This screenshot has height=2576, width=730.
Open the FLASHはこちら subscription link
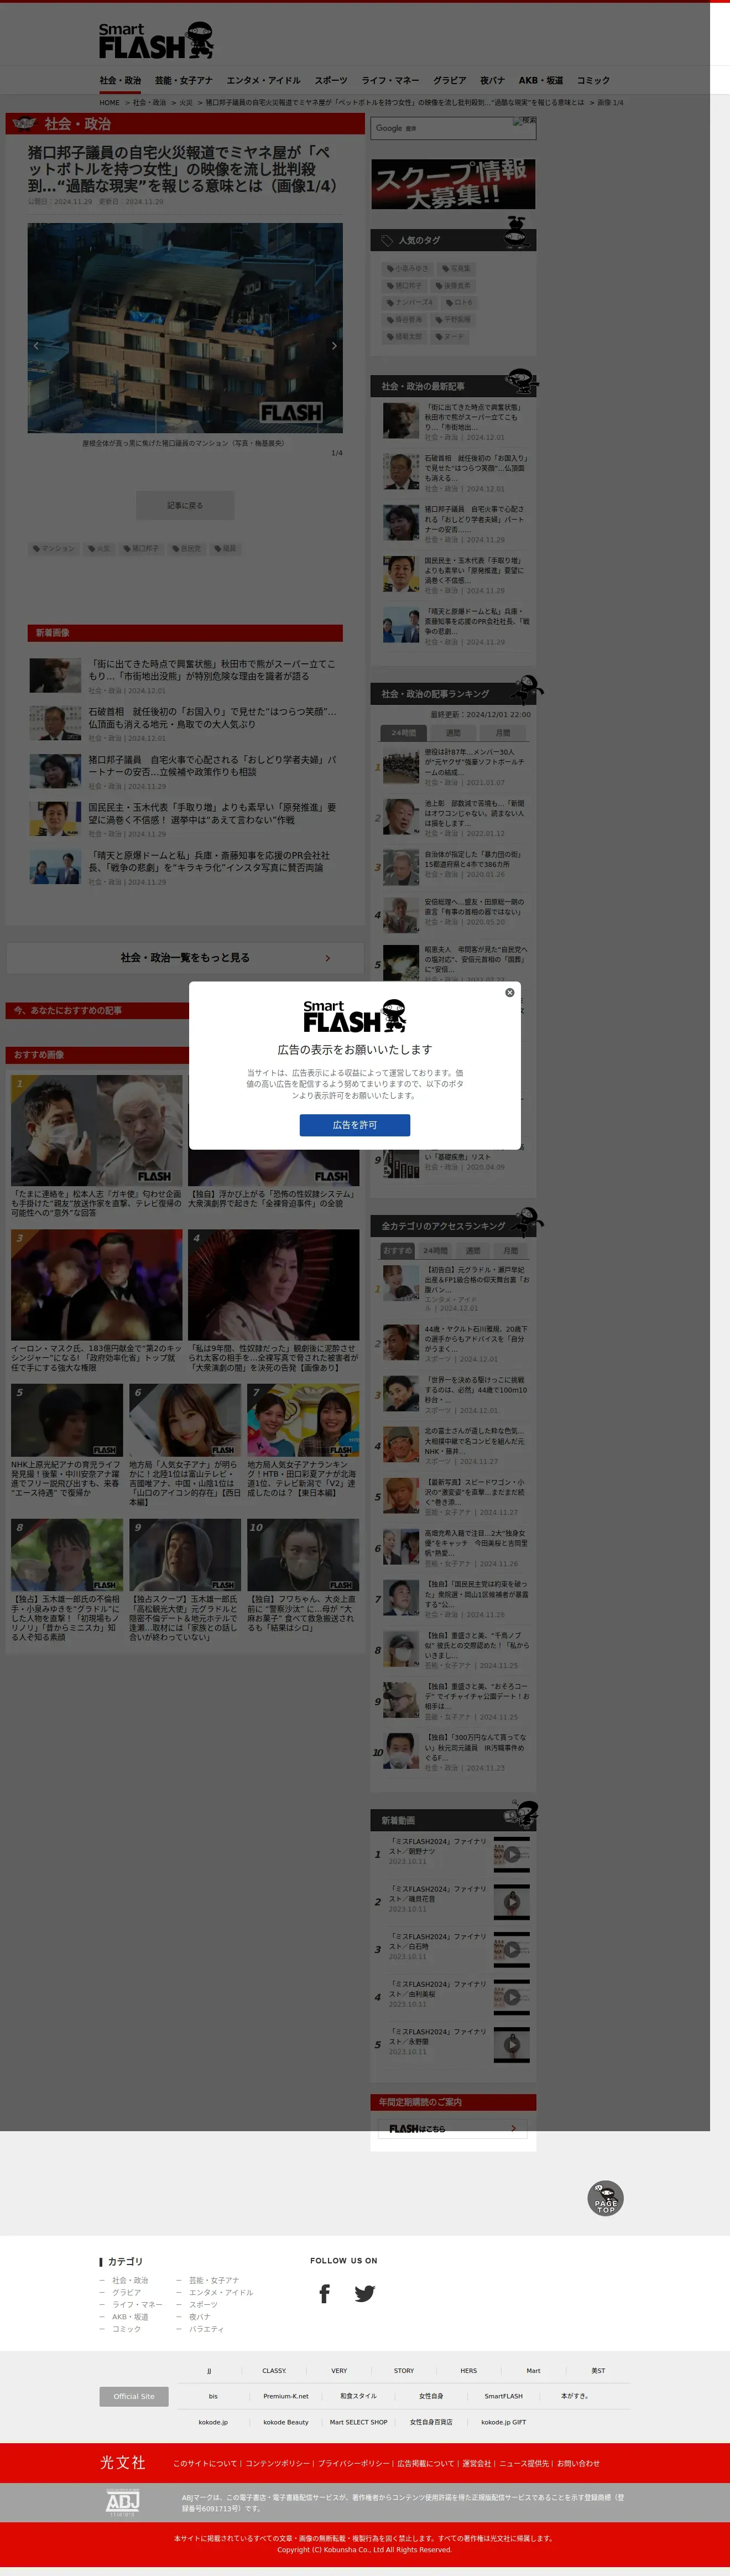(x=452, y=2129)
